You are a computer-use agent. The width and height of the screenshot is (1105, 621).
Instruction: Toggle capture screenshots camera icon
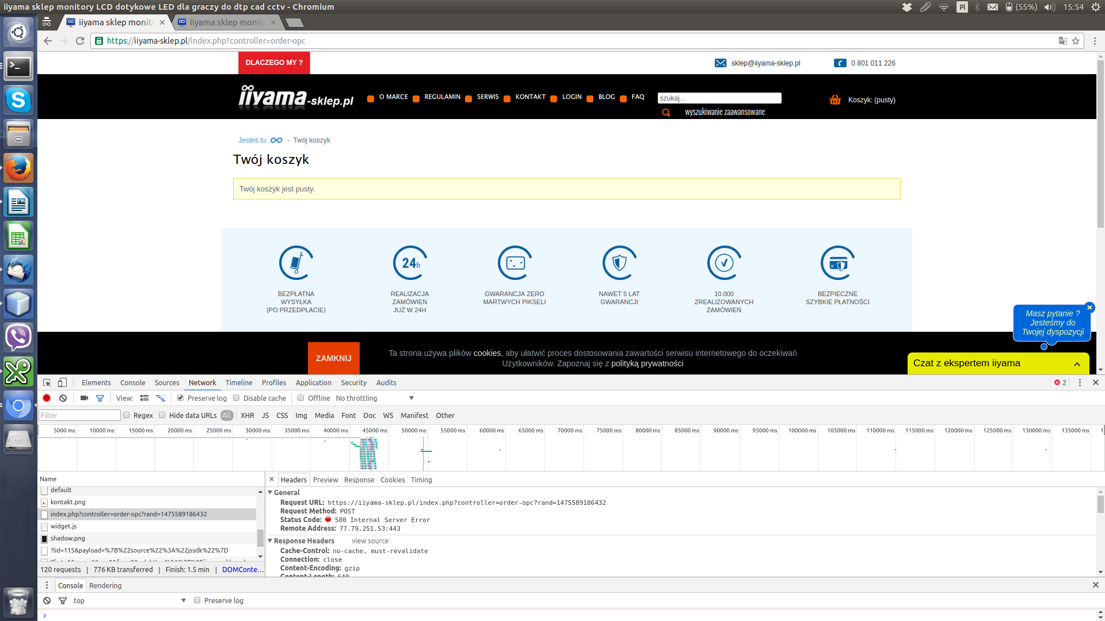84,398
